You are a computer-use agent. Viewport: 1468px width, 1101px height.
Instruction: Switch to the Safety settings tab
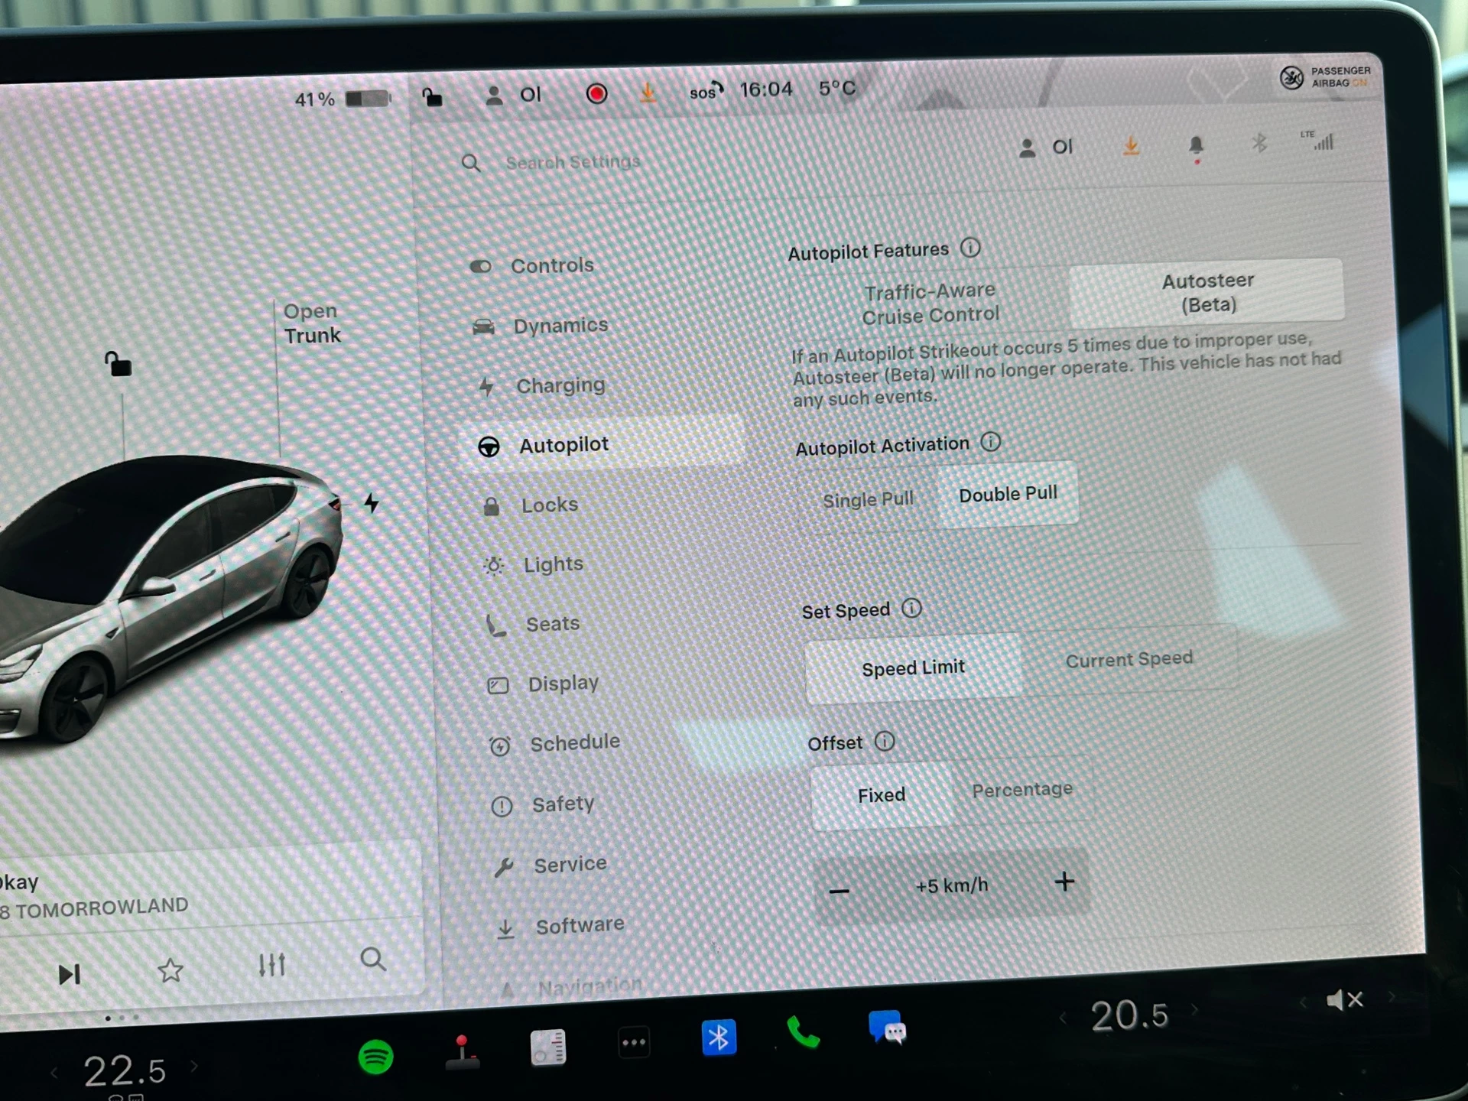(563, 803)
